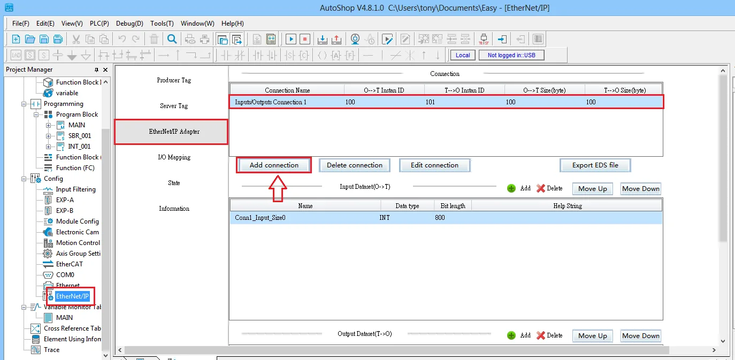Viewport: 735px width, 360px height.
Task: Compile the current program icon
Action: (x=257, y=39)
